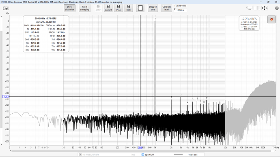The image size is (280, 157).
Task: Maximize the RTA window
Action: (268, 2)
